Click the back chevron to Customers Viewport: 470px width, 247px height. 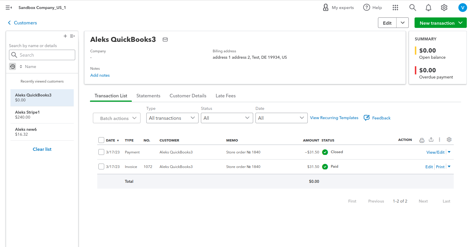pyautogui.click(x=9, y=23)
